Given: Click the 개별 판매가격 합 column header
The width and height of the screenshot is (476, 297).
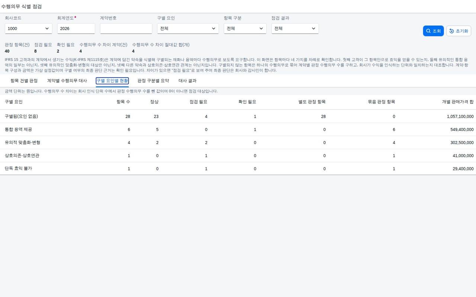Looking at the screenshot, I should tap(458, 102).
